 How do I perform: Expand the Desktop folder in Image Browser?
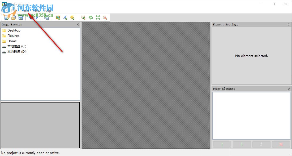coord(15,30)
